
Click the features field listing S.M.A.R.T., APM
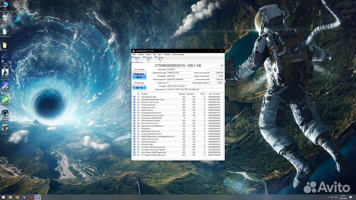[x=195, y=89]
